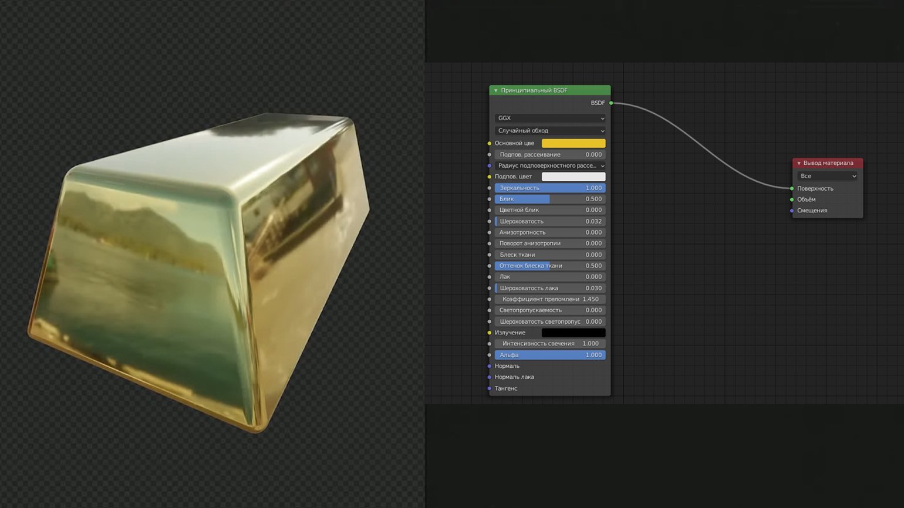This screenshot has width=904, height=508.
Task: Click the Нормаль vector input socket
Action: [x=490, y=366]
